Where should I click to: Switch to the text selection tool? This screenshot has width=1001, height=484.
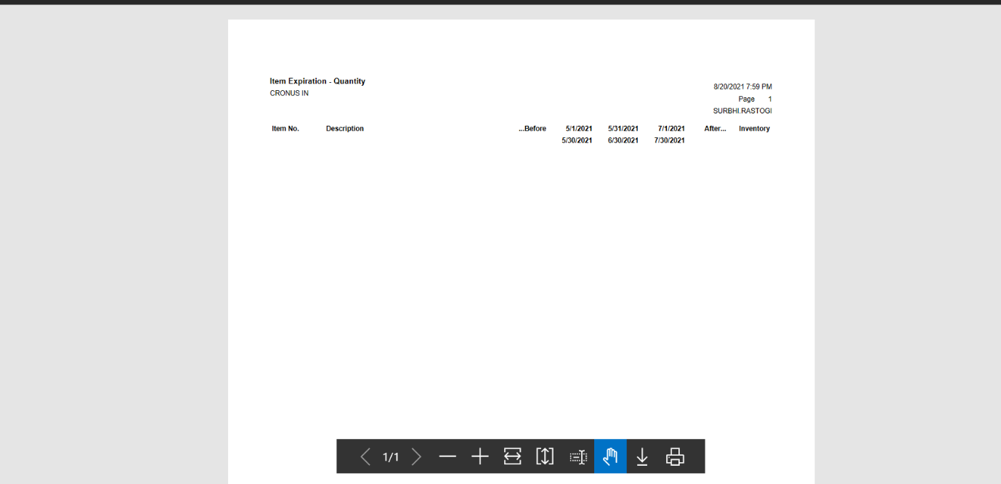tap(577, 456)
